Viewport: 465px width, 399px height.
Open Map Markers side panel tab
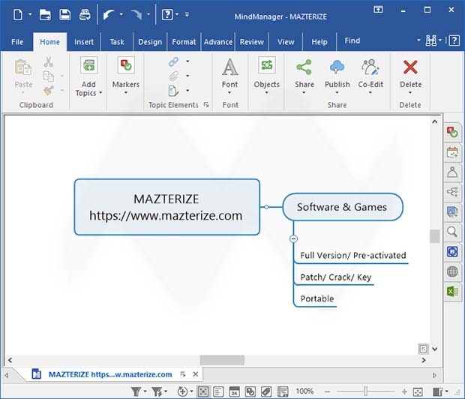pyautogui.click(x=452, y=132)
